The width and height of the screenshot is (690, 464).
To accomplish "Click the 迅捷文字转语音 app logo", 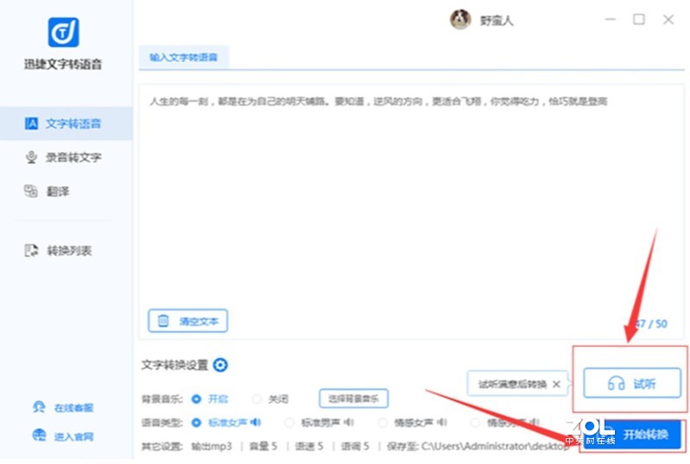I will coord(63,32).
